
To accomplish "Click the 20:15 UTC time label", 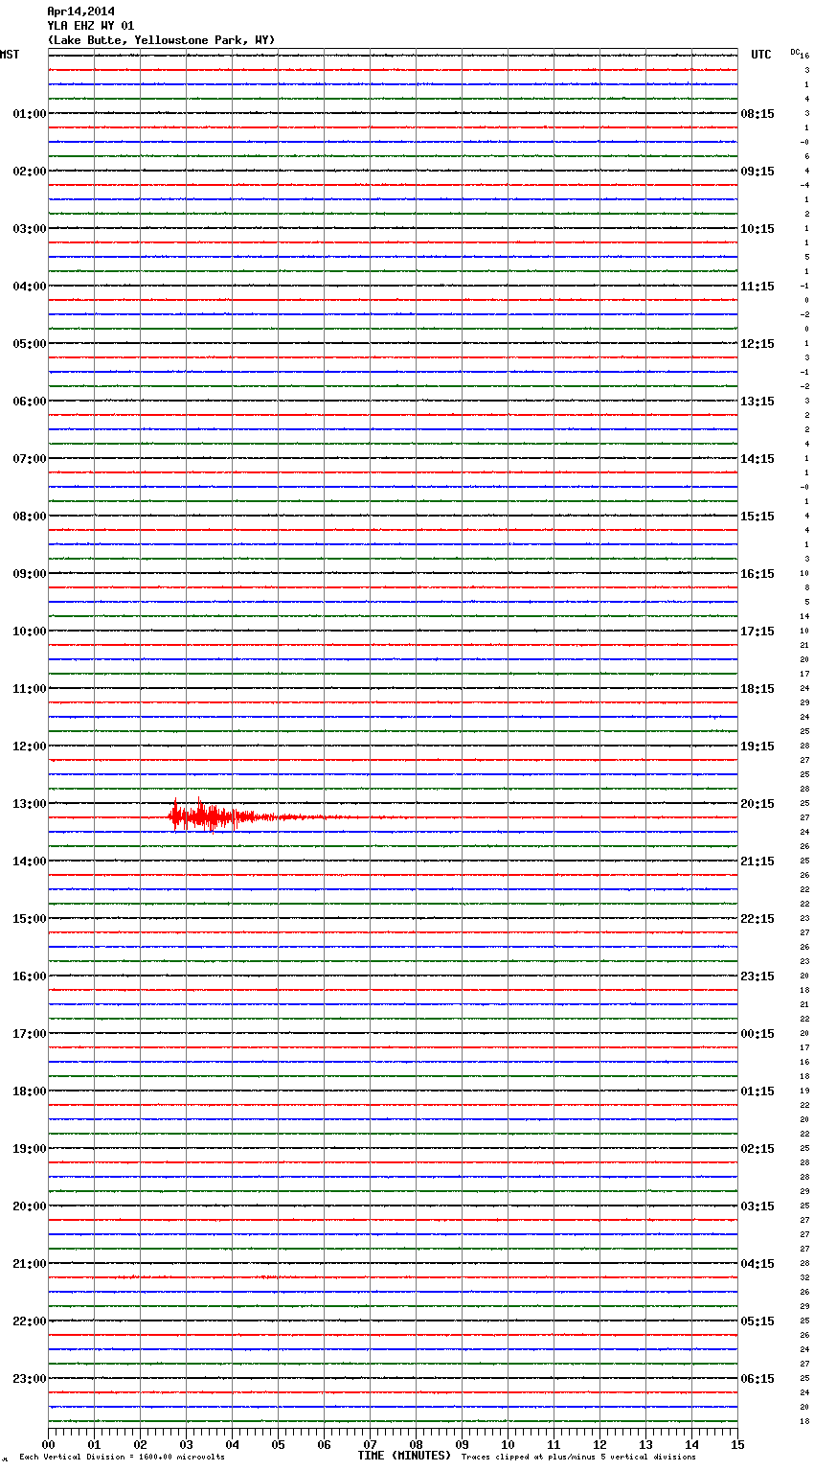I will point(757,804).
